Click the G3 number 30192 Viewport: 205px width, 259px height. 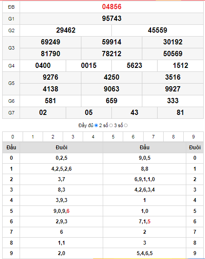(x=173, y=42)
